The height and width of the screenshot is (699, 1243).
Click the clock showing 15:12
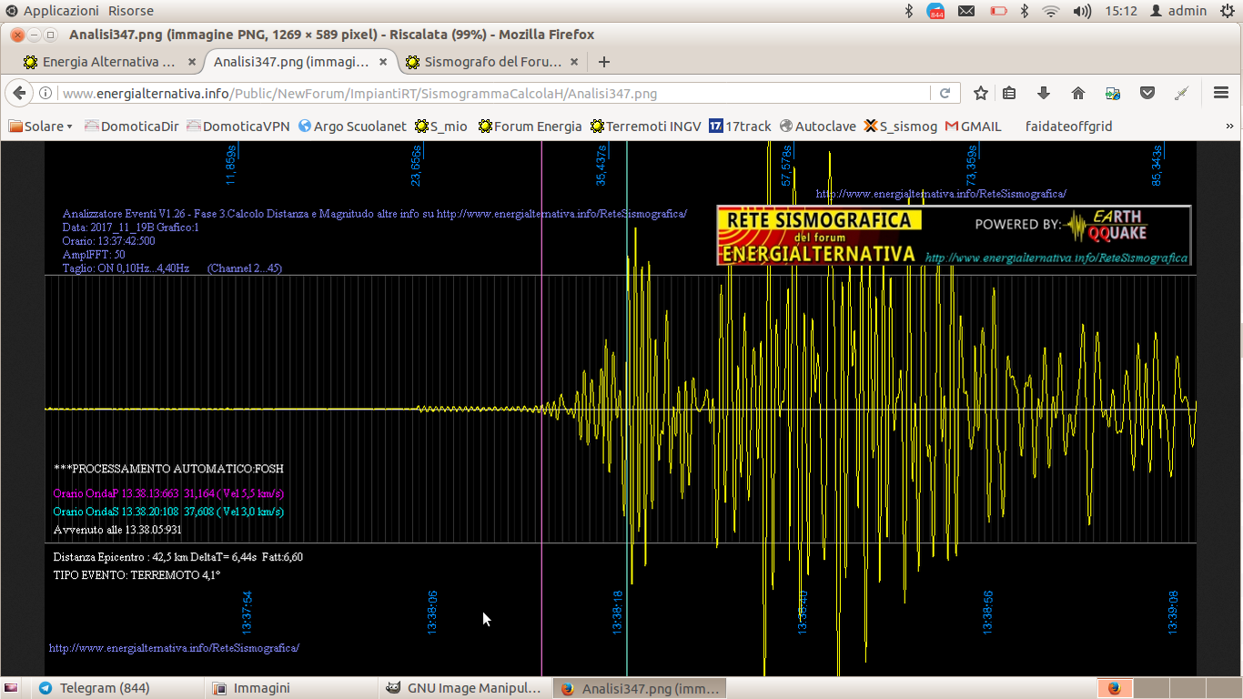[1121, 11]
